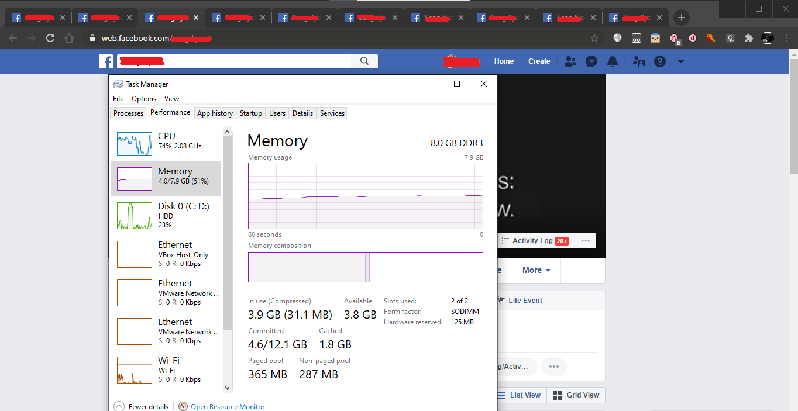The width and height of the screenshot is (798, 411).
Task: Switch to the App history tab
Action: coord(215,113)
